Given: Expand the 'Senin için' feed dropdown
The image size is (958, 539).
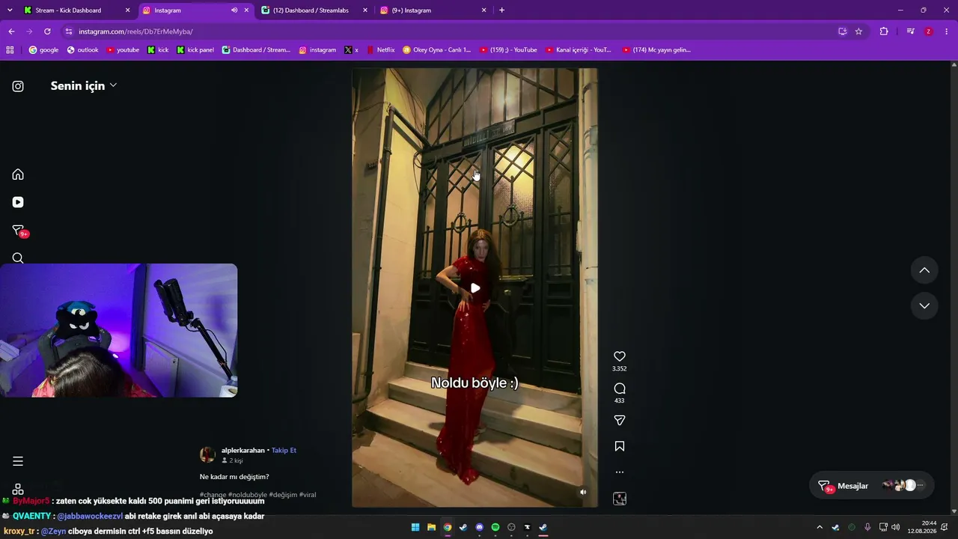Looking at the screenshot, I should [x=84, y=85].
